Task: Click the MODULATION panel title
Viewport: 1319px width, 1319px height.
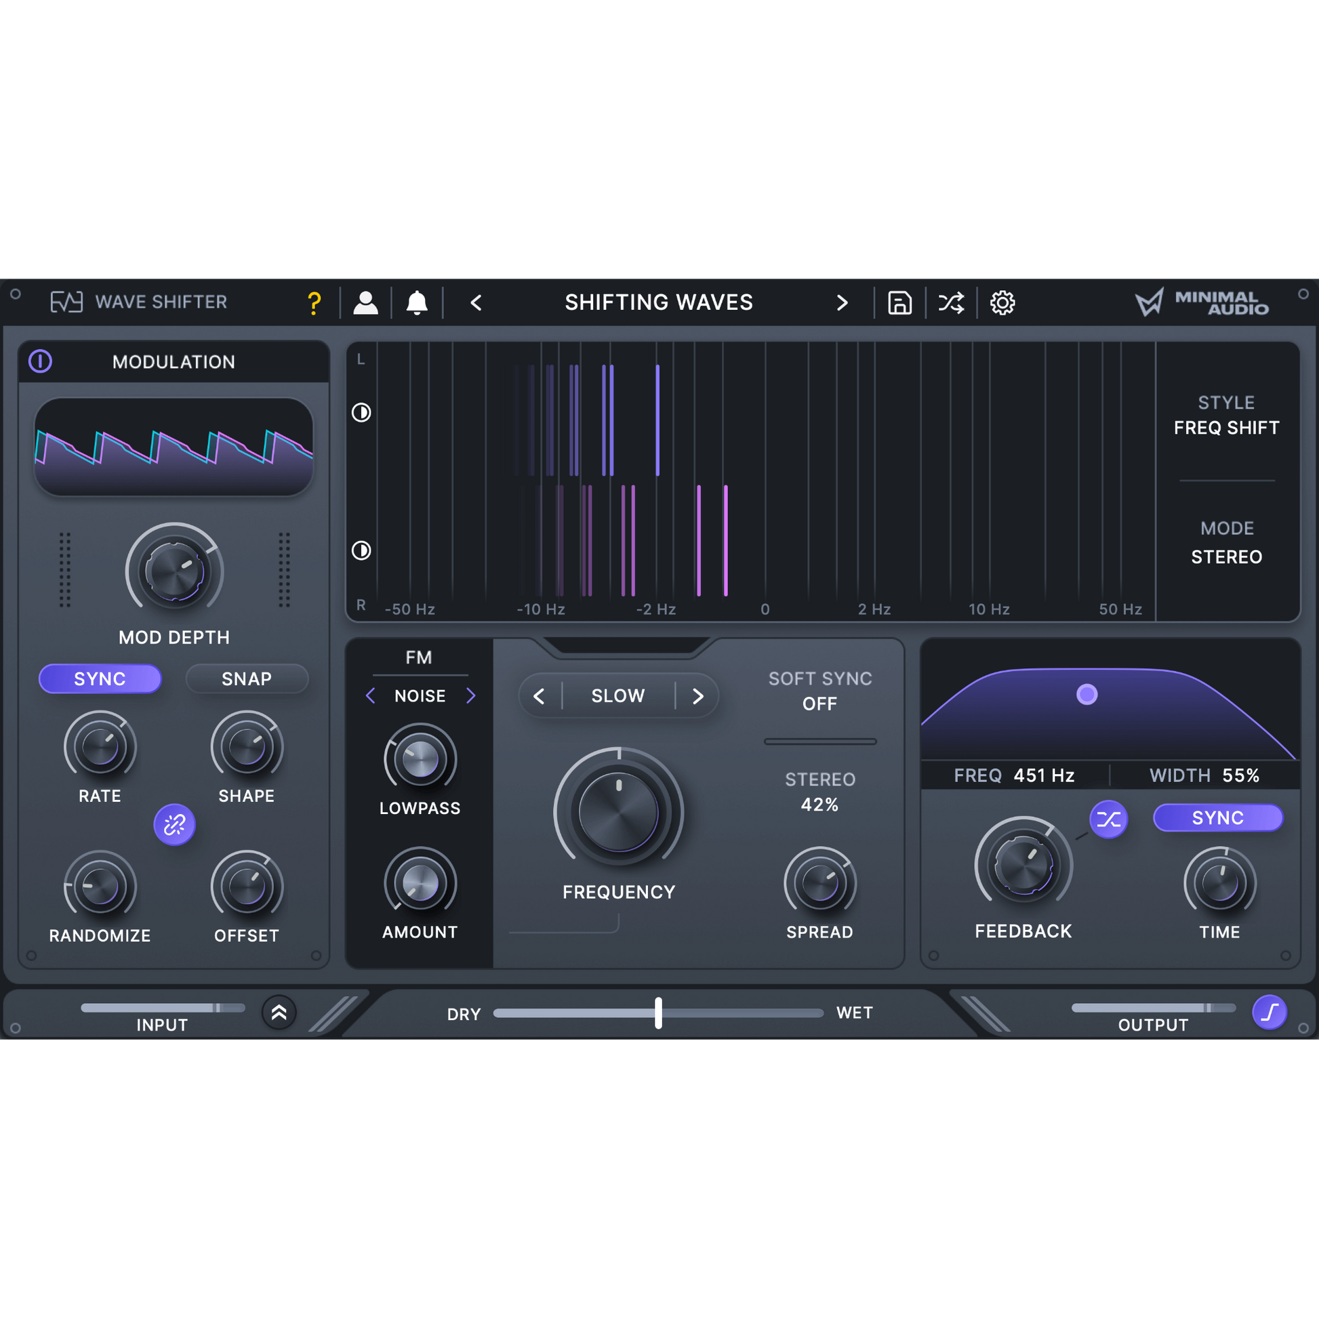Action: [174, 362]
